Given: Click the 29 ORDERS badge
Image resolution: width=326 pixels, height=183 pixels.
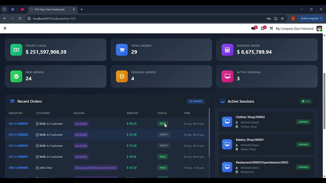Looking at the screenshot, I should [x=196, y=101].
